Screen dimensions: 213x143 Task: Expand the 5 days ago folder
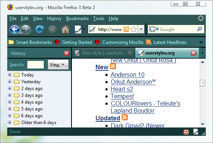tap(10, 109)
